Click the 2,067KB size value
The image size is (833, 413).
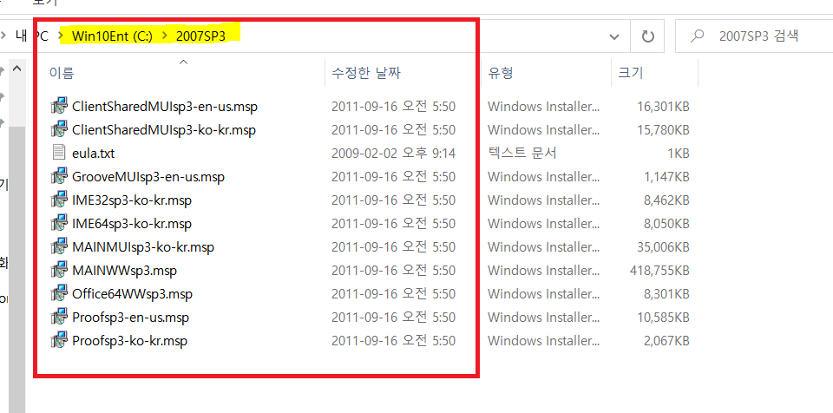[666, 340]
